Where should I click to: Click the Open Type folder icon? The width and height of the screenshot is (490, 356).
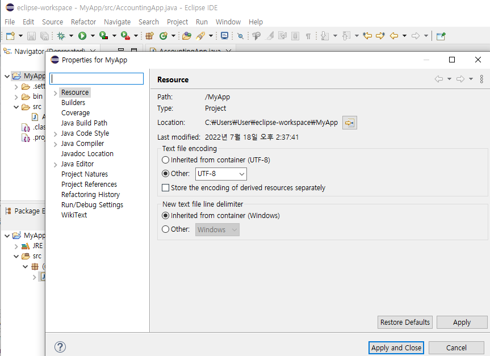(187, 36)
